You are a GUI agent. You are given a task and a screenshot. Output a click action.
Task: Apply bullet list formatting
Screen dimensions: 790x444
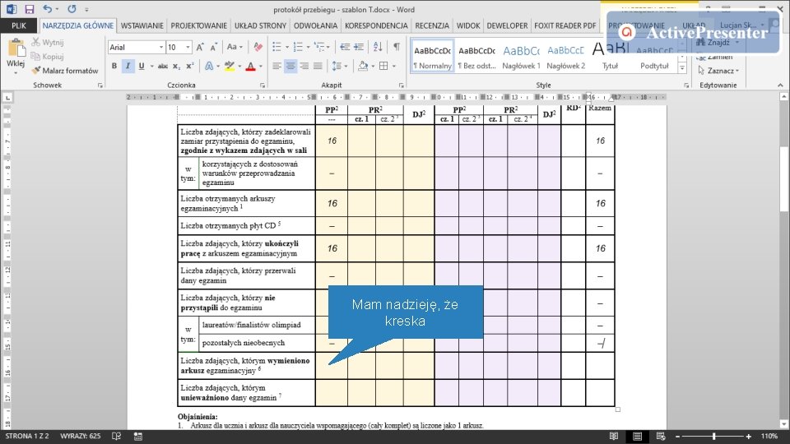tap(276, 47)
